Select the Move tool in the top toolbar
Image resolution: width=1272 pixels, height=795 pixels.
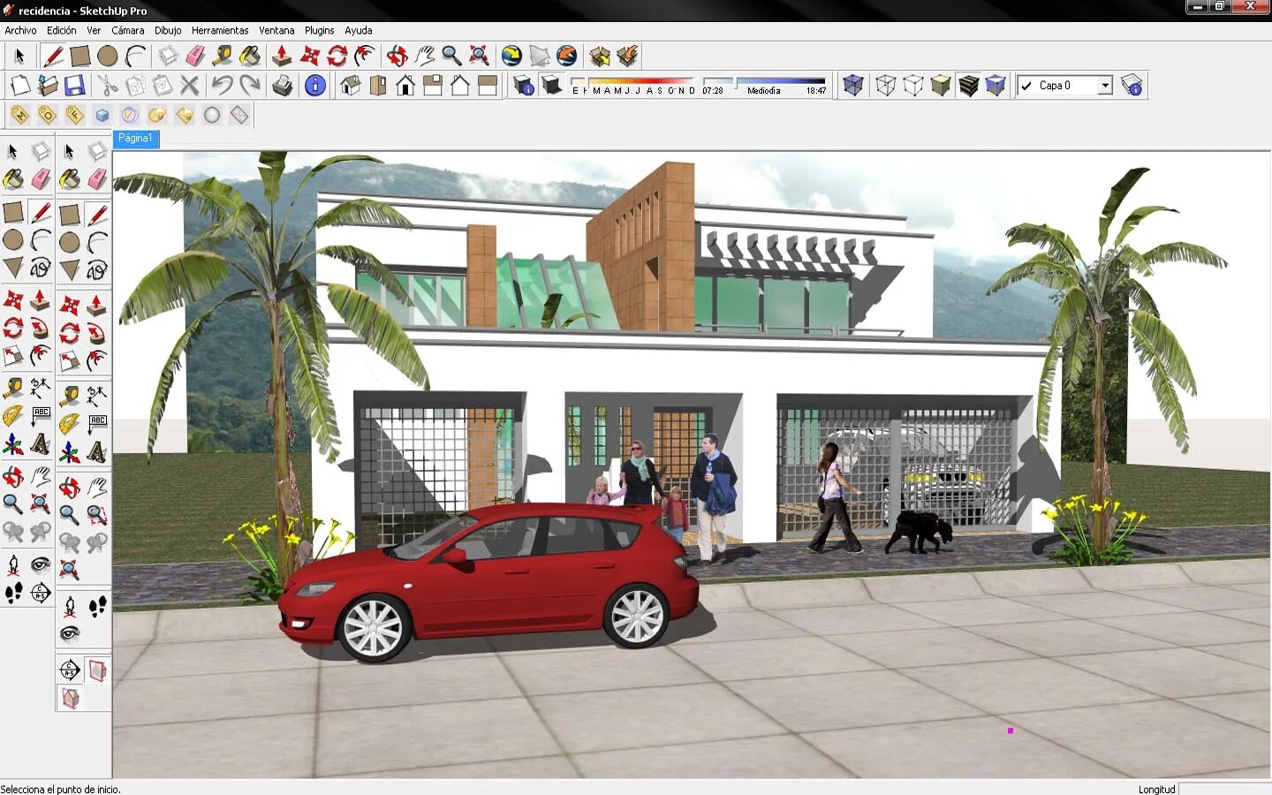[x=309, y=57]
